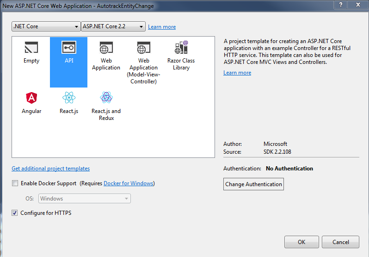
Task: Click the help question mark button
Action: 340,5
